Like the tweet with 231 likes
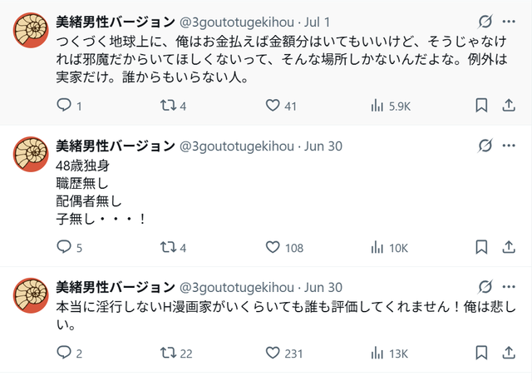The height and width of the screenshot is (381, 532). click(273, 353)
